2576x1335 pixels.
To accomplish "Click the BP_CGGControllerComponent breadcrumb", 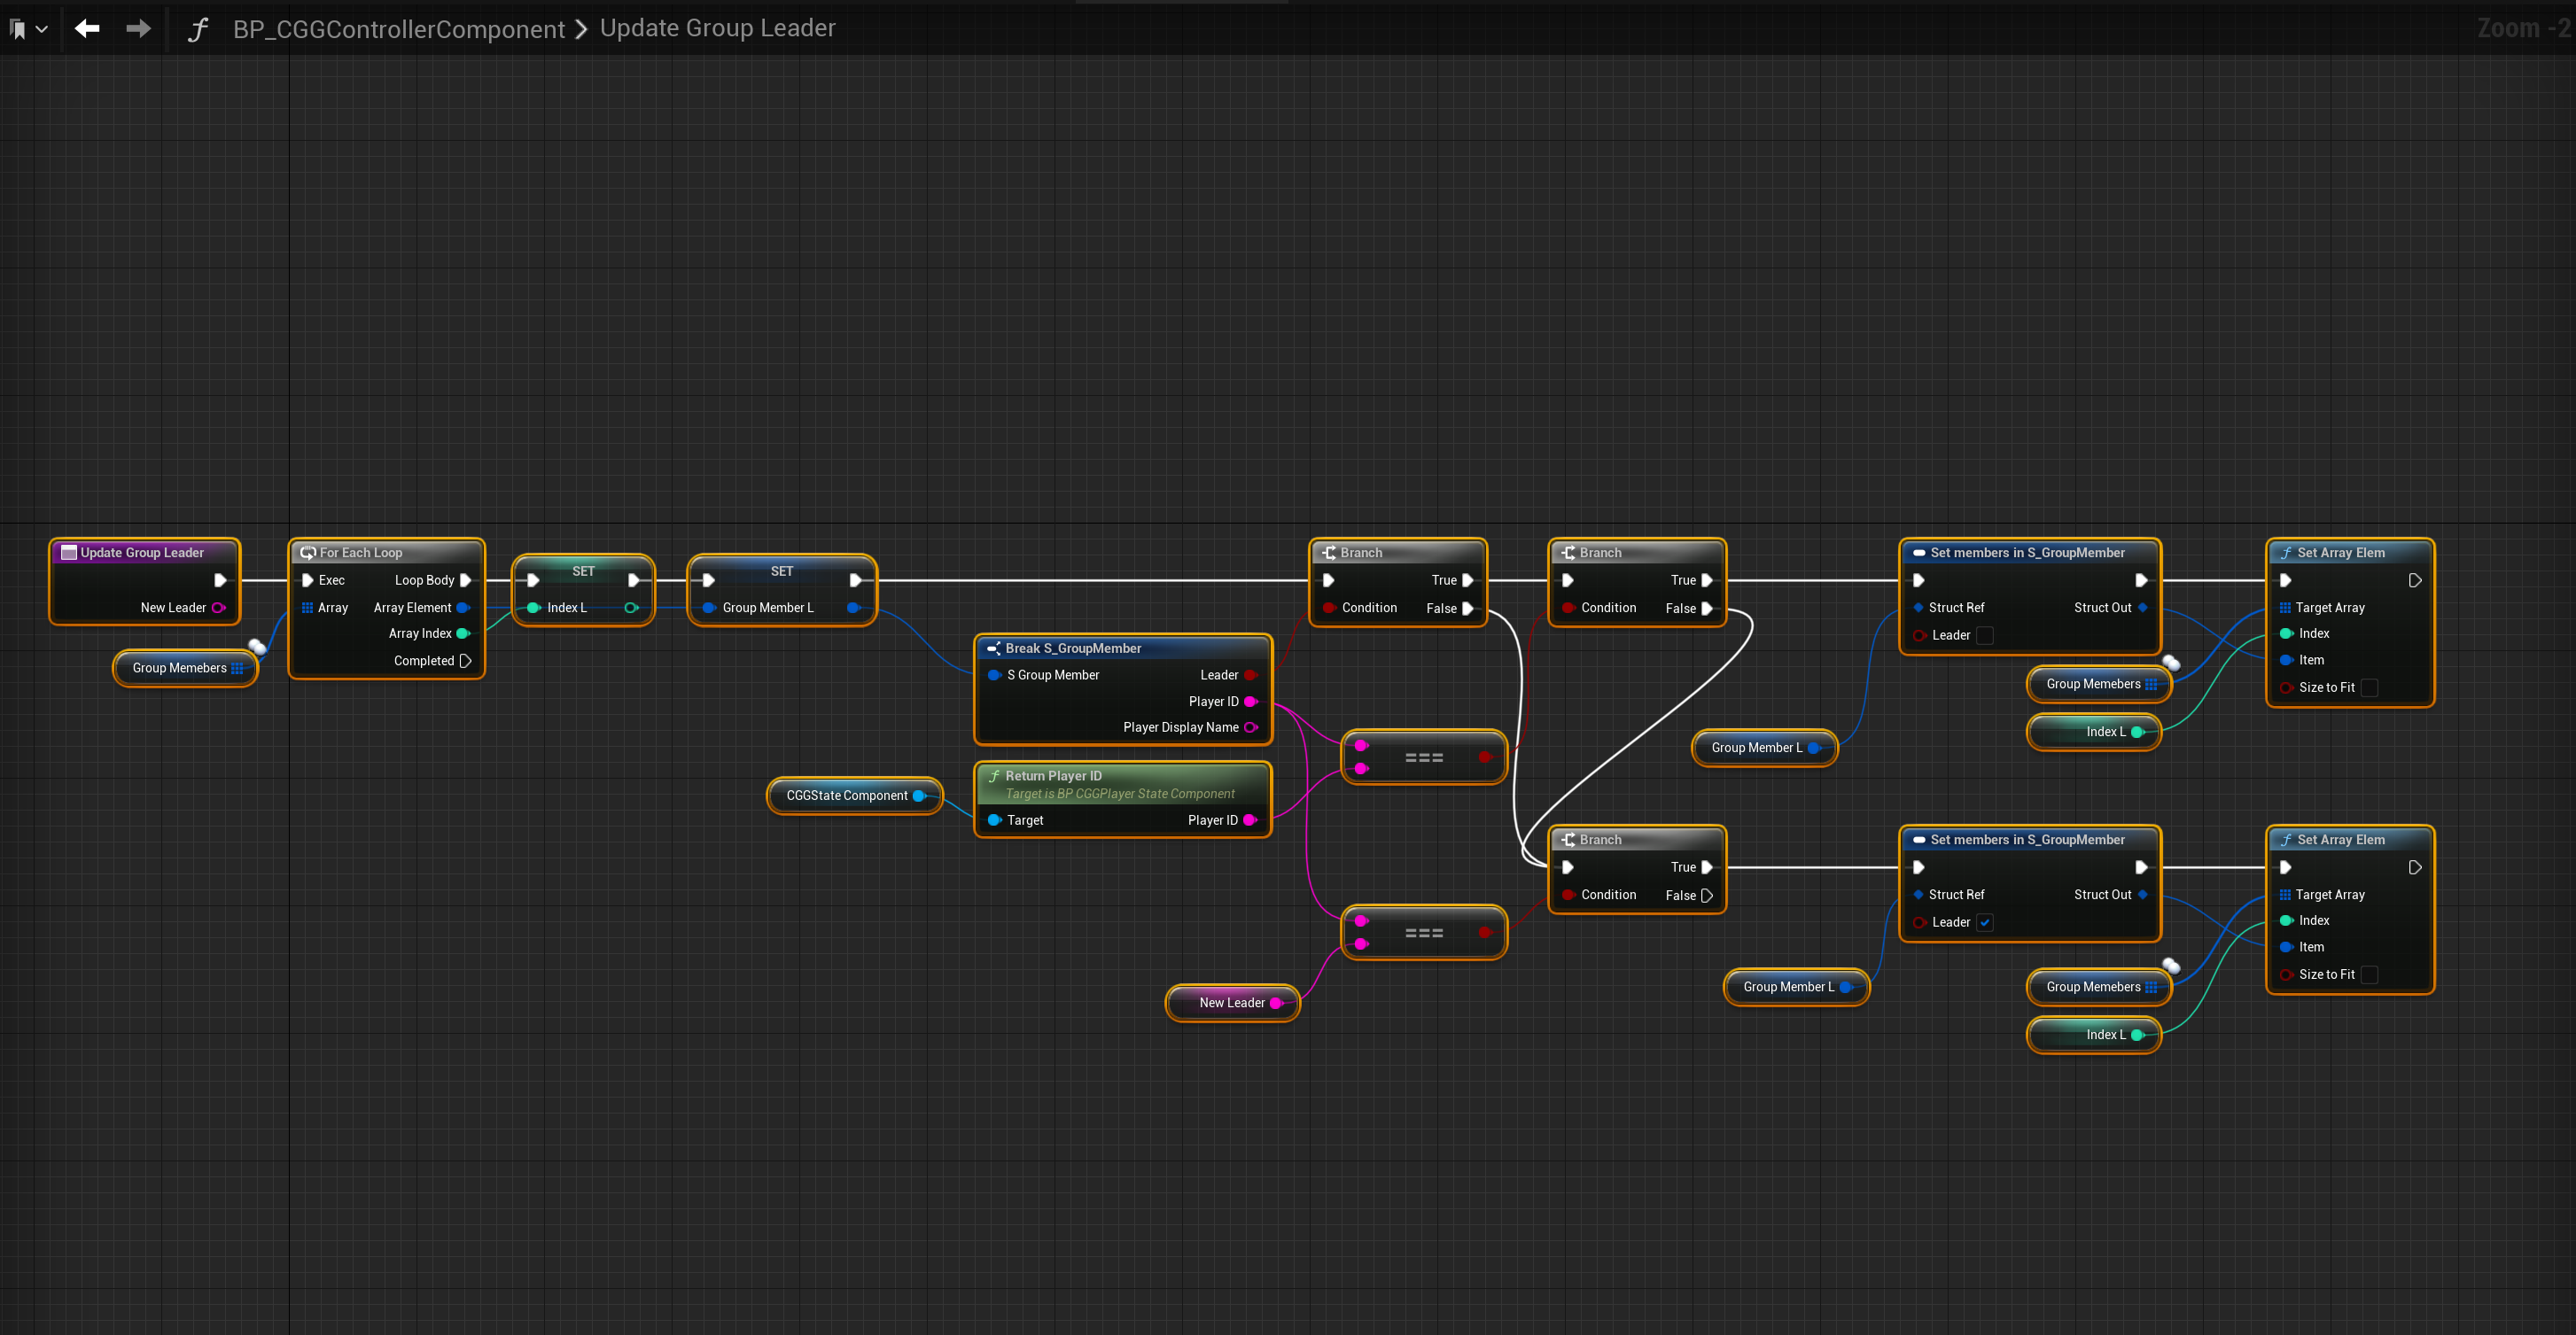I will pyautogui.click(x=398, y=29).
